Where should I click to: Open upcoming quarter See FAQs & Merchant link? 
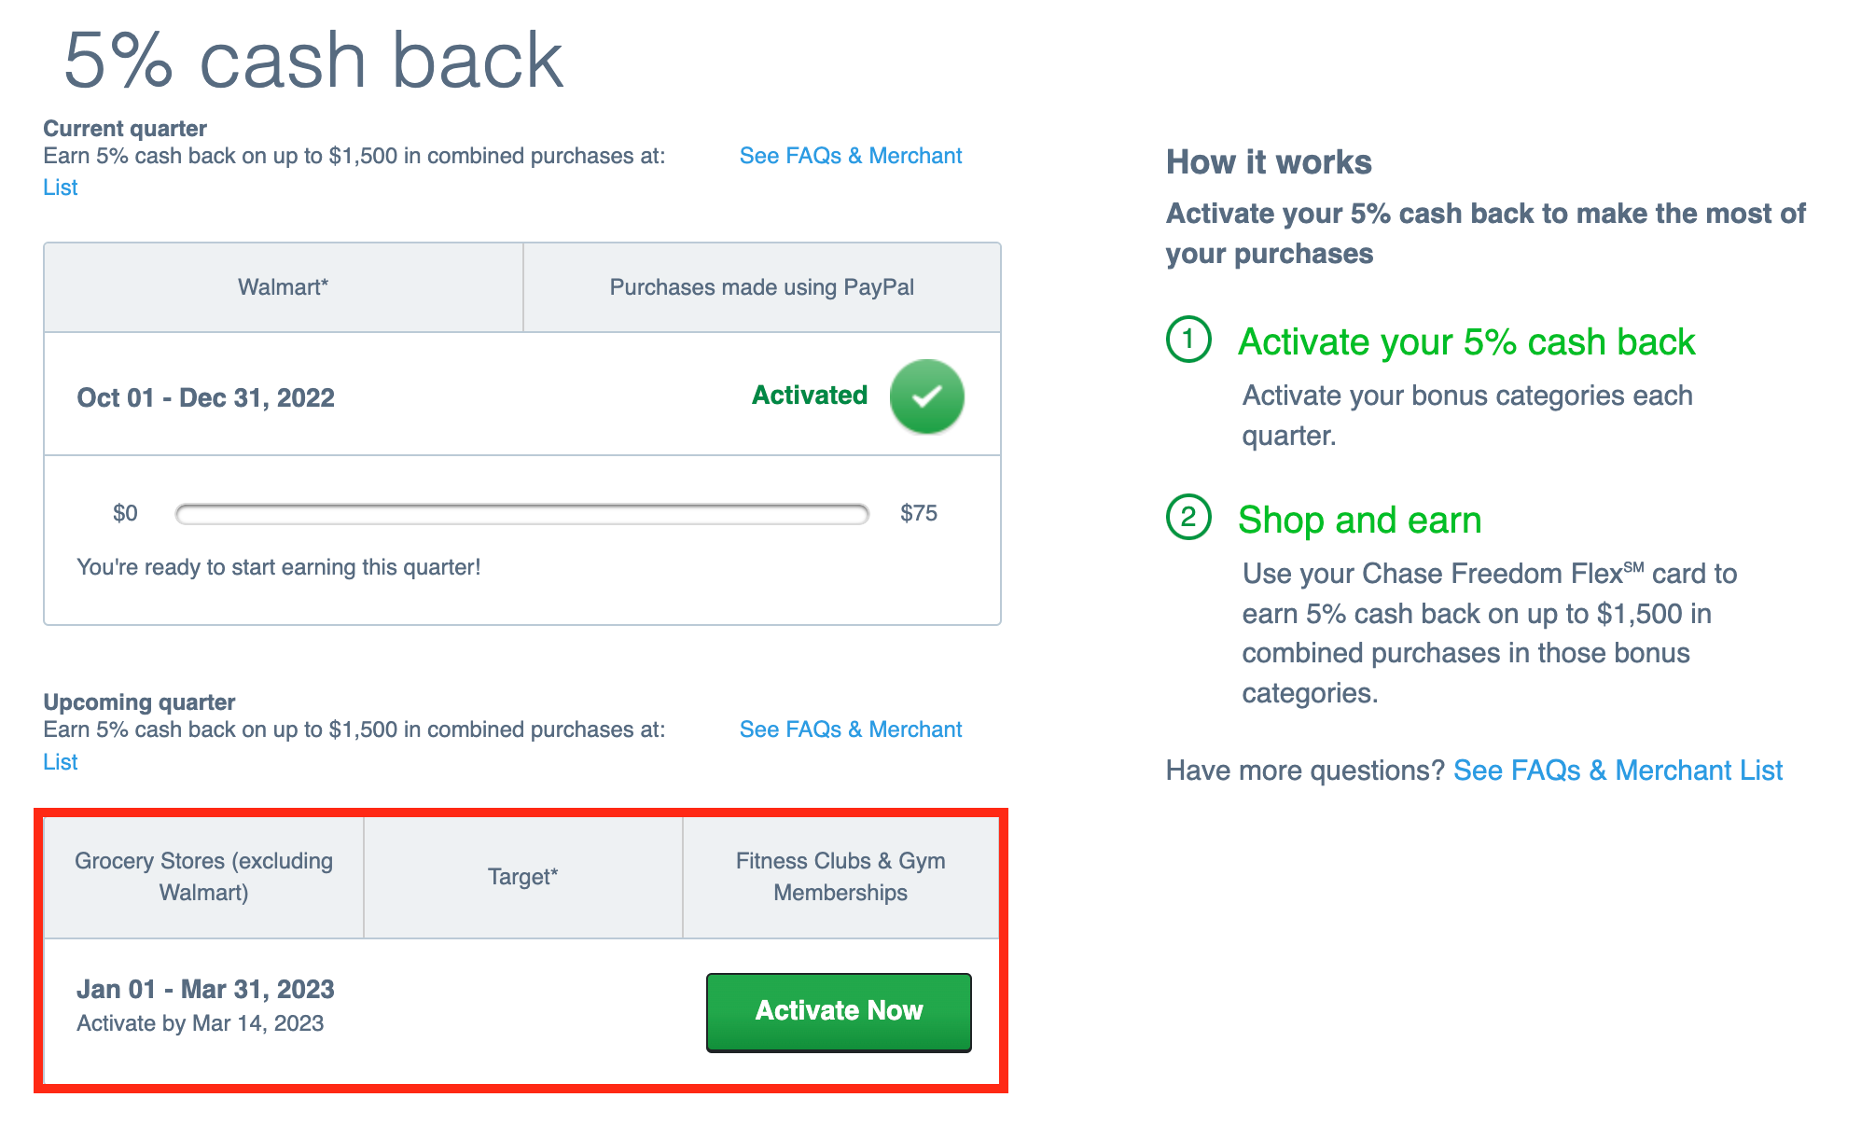click(850, 729)
